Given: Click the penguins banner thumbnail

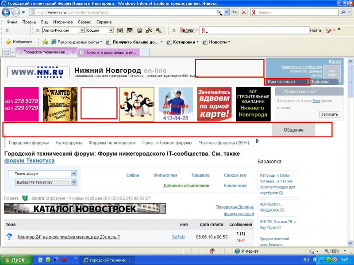Looking at the screenshot, I should coord(137,104).
